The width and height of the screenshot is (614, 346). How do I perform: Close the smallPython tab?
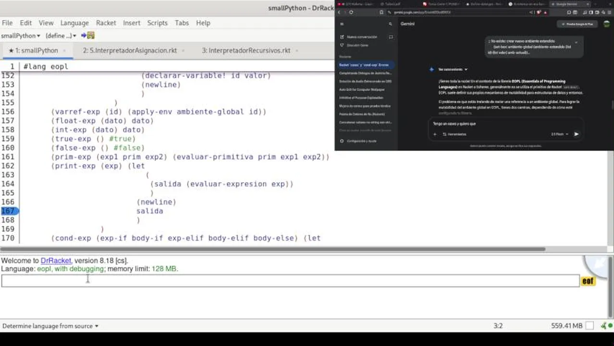click(x=64, y=50)
